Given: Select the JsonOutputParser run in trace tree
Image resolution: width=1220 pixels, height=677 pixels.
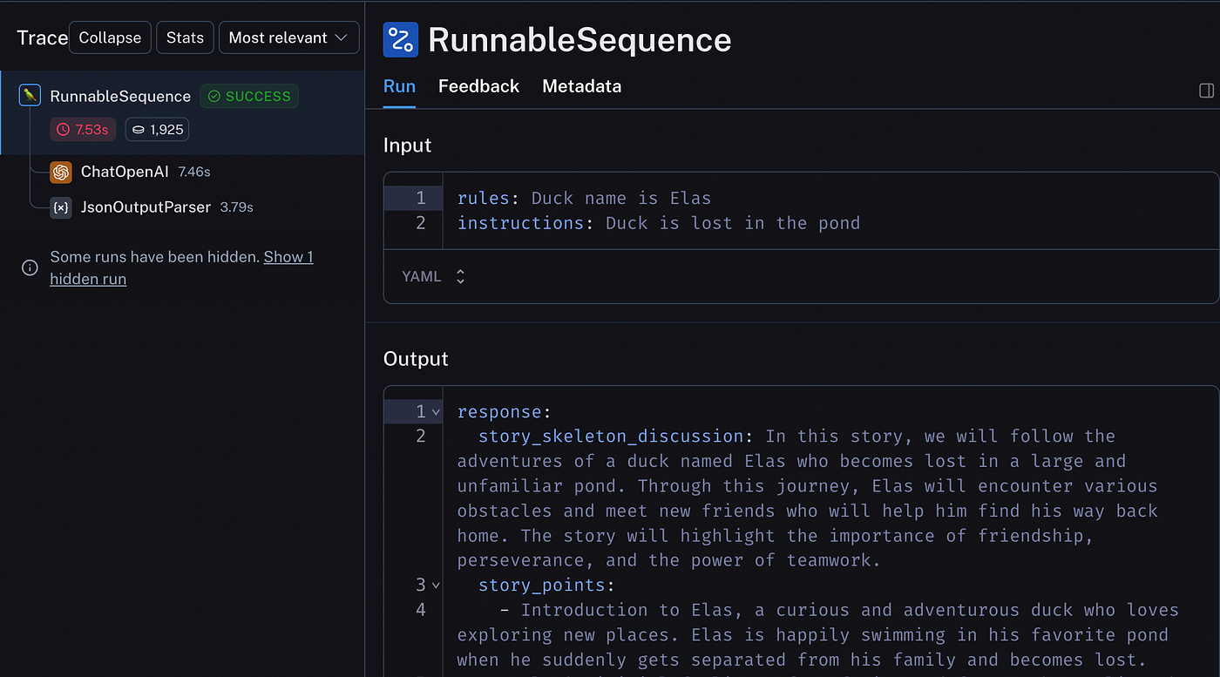Looking at the screenshot, I should pyautogui.click(x=146, y=207).
